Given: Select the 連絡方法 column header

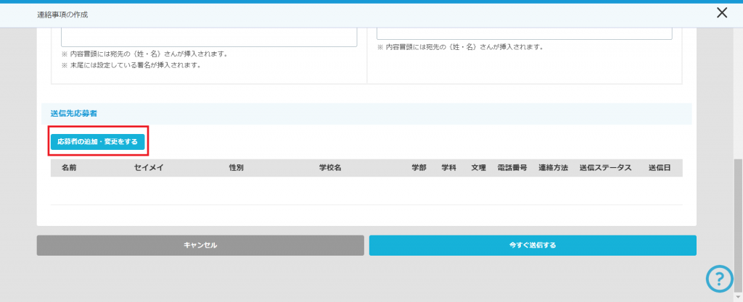Looking at the screenshot, I should click(553, 167).
